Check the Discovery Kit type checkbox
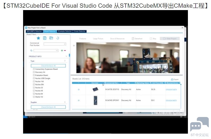The height and width of the screenshot is (139, 211). click(34, 72)
